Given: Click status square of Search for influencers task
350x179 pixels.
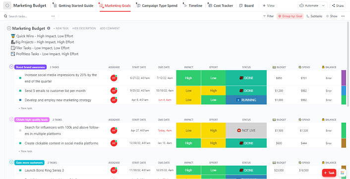Looking at the screenshot, I should tap(20, 131).
